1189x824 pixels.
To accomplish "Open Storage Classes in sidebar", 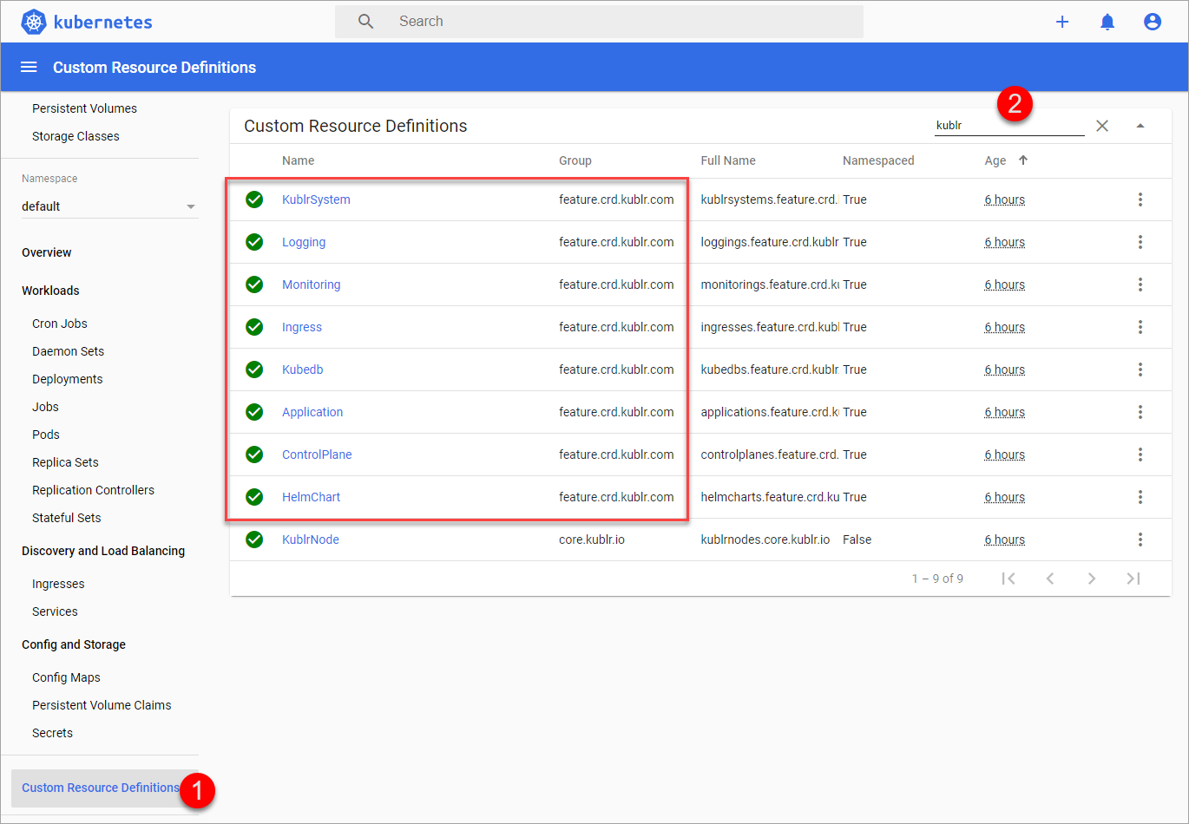I will 76,136.
